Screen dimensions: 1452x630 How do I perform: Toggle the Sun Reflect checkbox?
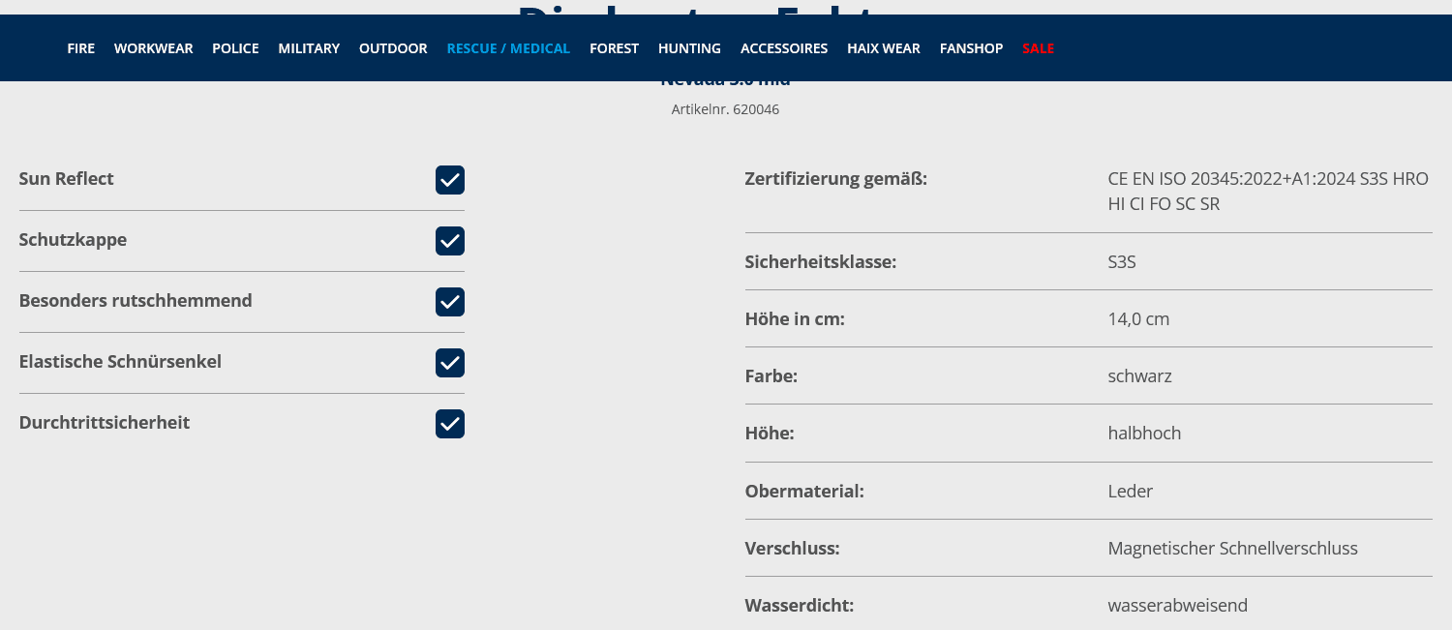coord(450,180)
